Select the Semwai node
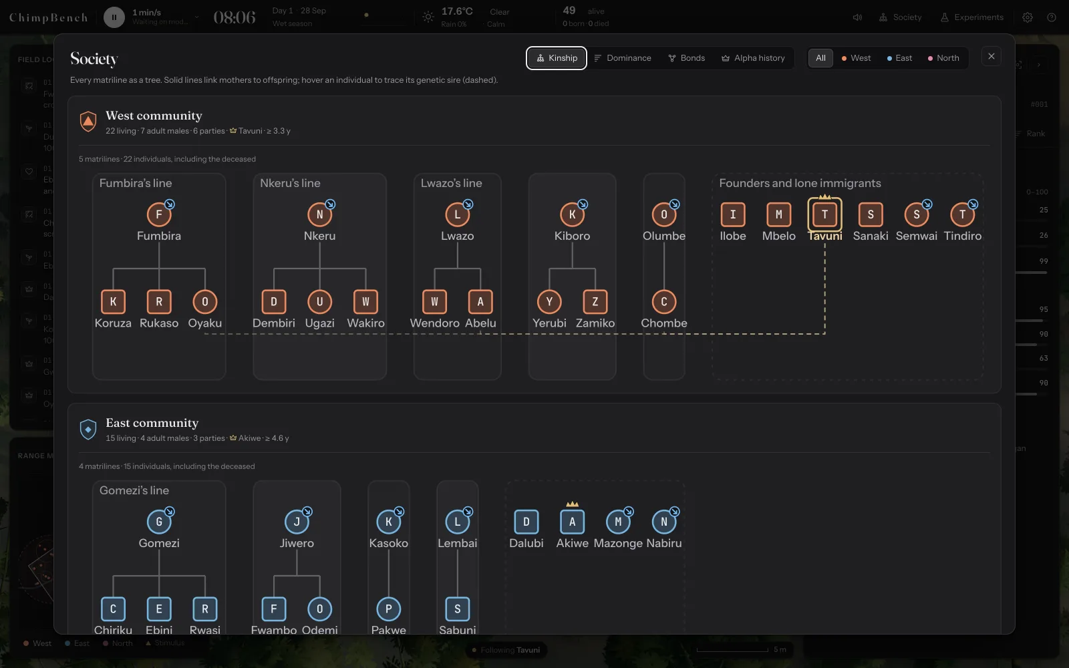 (917, 214)
